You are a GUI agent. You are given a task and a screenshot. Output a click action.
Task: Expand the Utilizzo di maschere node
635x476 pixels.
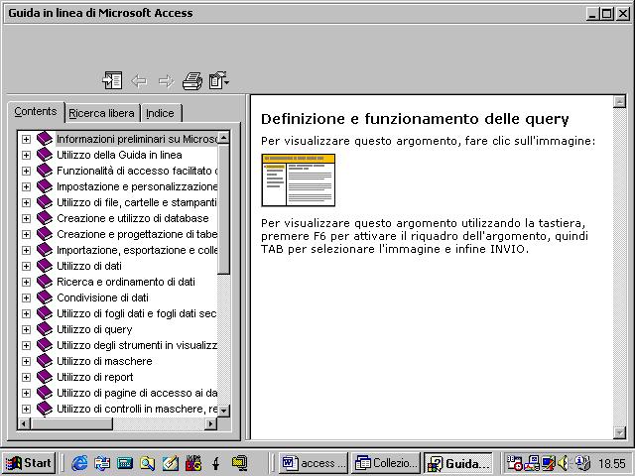(26, 361)
